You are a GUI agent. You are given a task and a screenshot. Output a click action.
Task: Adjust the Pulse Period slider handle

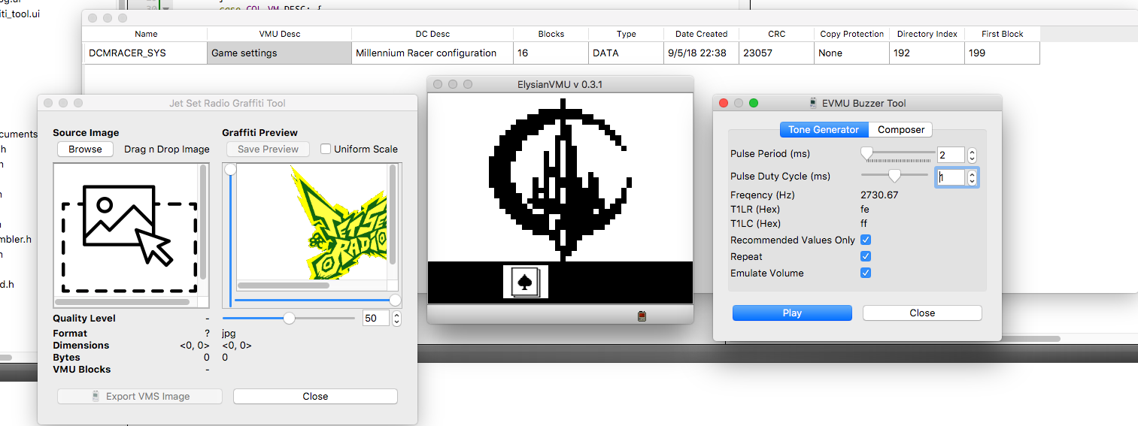click(x=866, y=153)
